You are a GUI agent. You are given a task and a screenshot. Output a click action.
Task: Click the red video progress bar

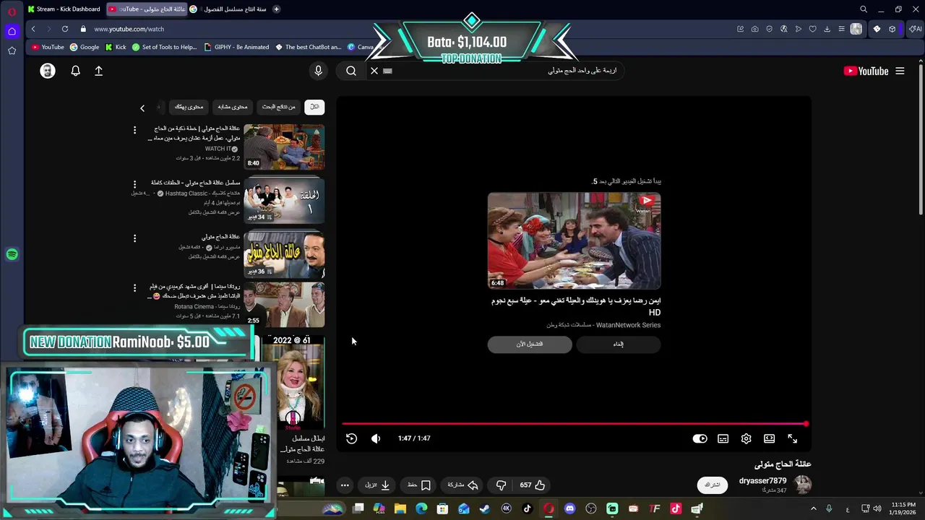pos(575,424)
